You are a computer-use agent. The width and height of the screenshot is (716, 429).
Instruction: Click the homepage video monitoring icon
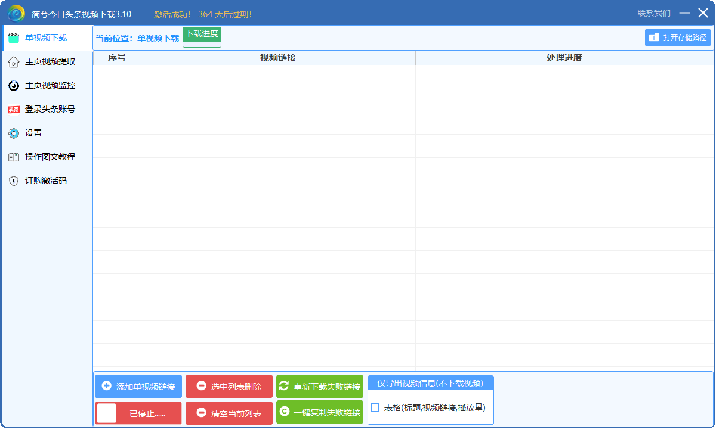coord(14,86)
